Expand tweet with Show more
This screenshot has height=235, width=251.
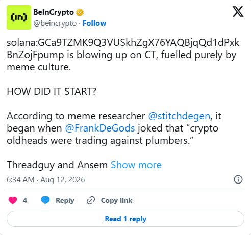tap(136, 165)
